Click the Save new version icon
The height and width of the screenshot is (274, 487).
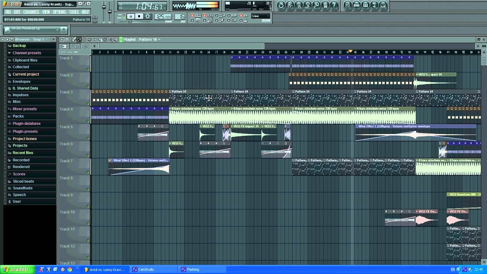tap(290, 5)
